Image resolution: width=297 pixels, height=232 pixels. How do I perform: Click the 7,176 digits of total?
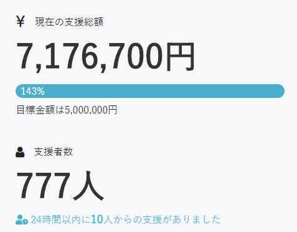pos(57,56)
